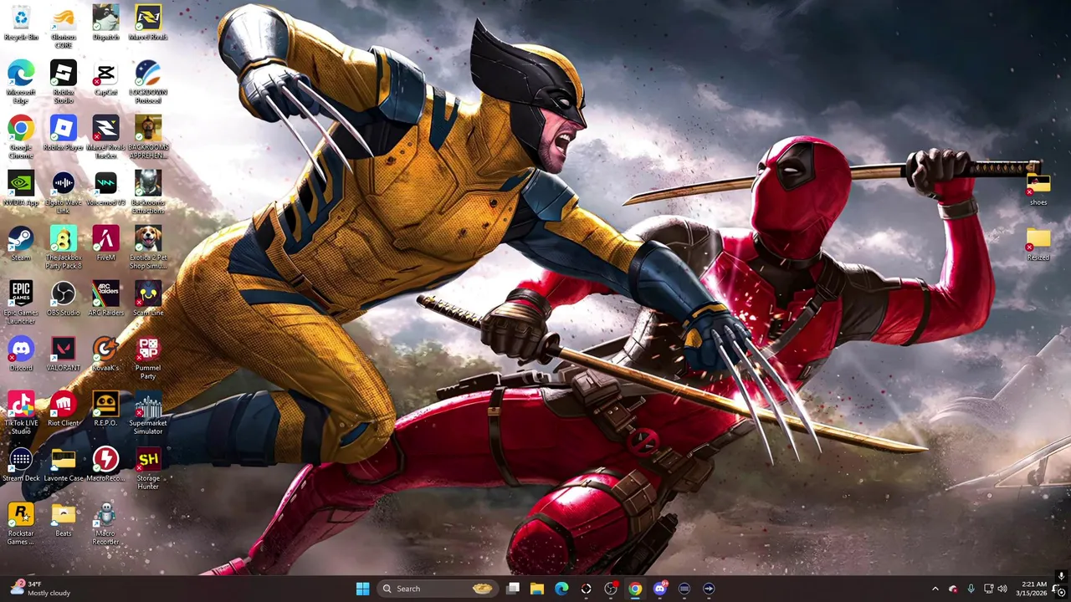Click the taskbar Search box
The image size is (1071, 602).
[438, 589]
